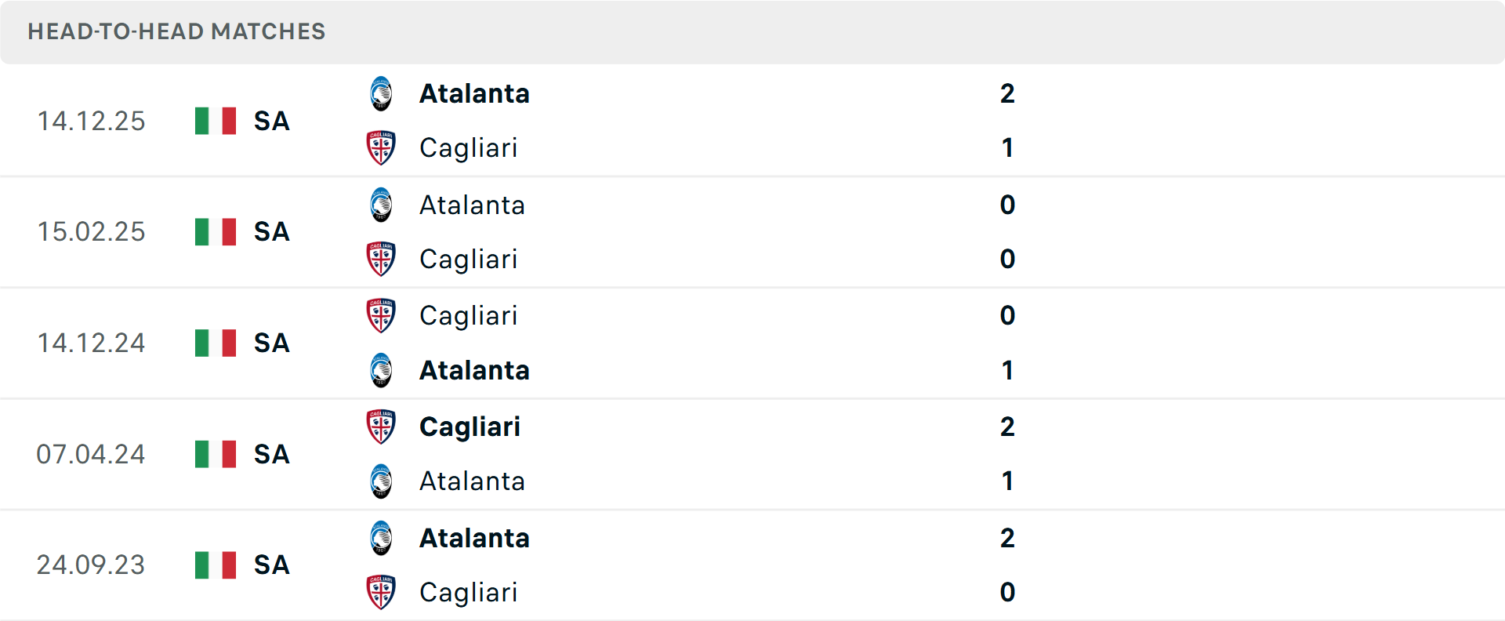Image resolution: width=1505 pixels, height=621 pixels.
Task: Click the Cagliari team name in the 15.02.25 match
Action: point(469,260)
